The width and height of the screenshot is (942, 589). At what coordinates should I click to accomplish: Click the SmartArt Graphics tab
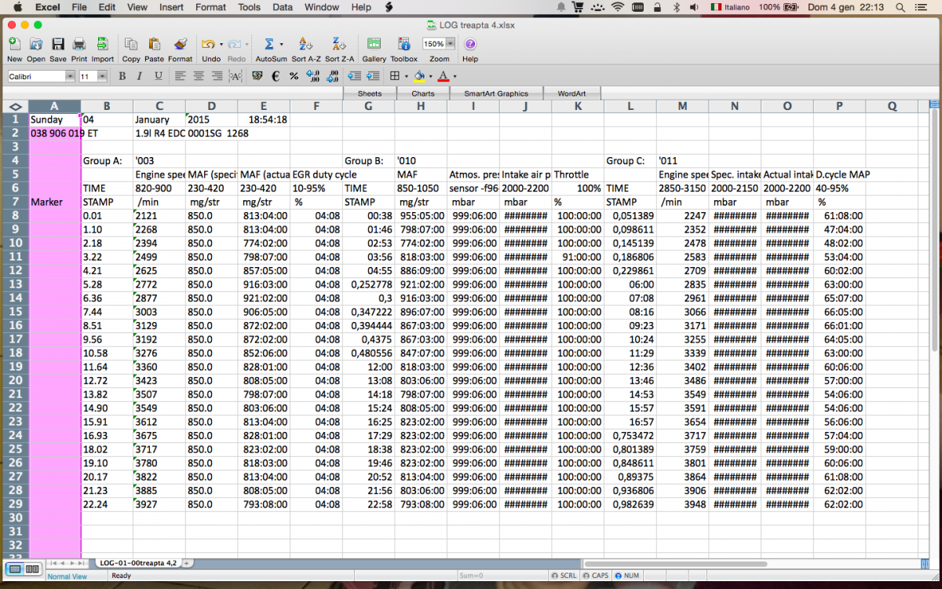click(495, 93)
